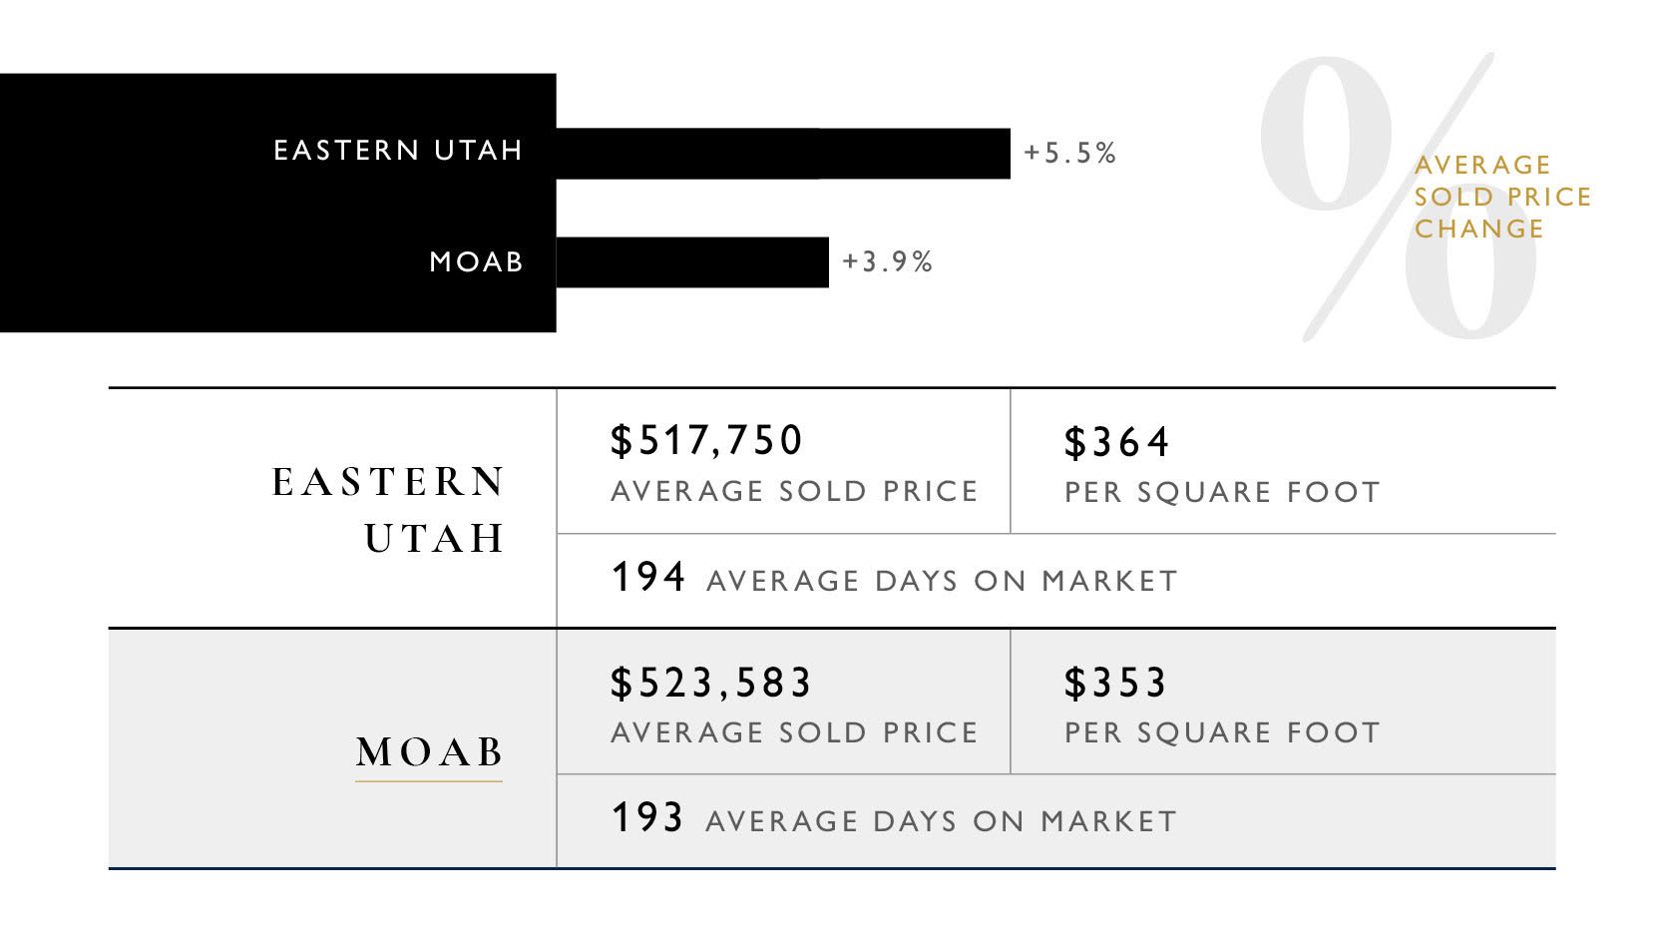Click the Eastern Utah black bar

coord(783,154)
